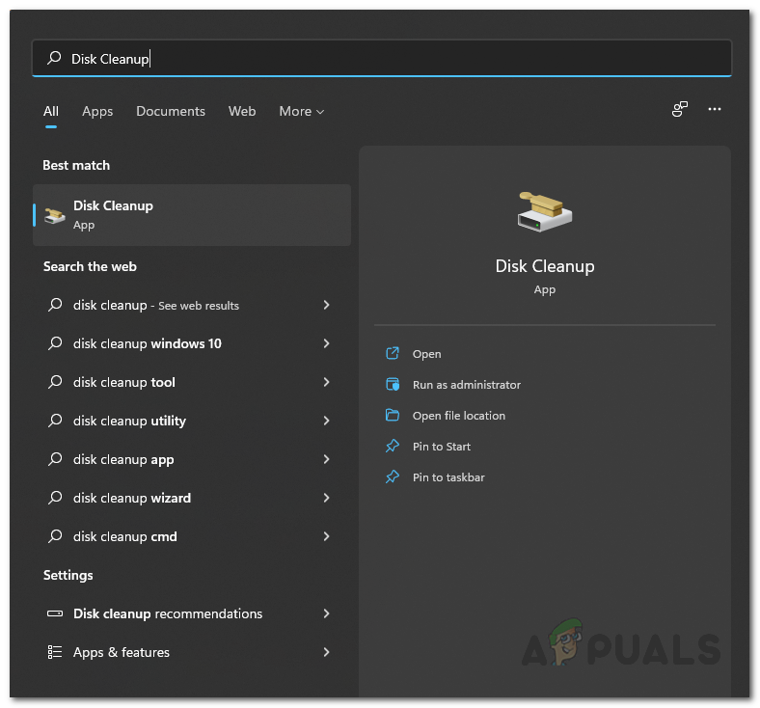
Task: Choose Pin to Start
Action: click(441, 447)
